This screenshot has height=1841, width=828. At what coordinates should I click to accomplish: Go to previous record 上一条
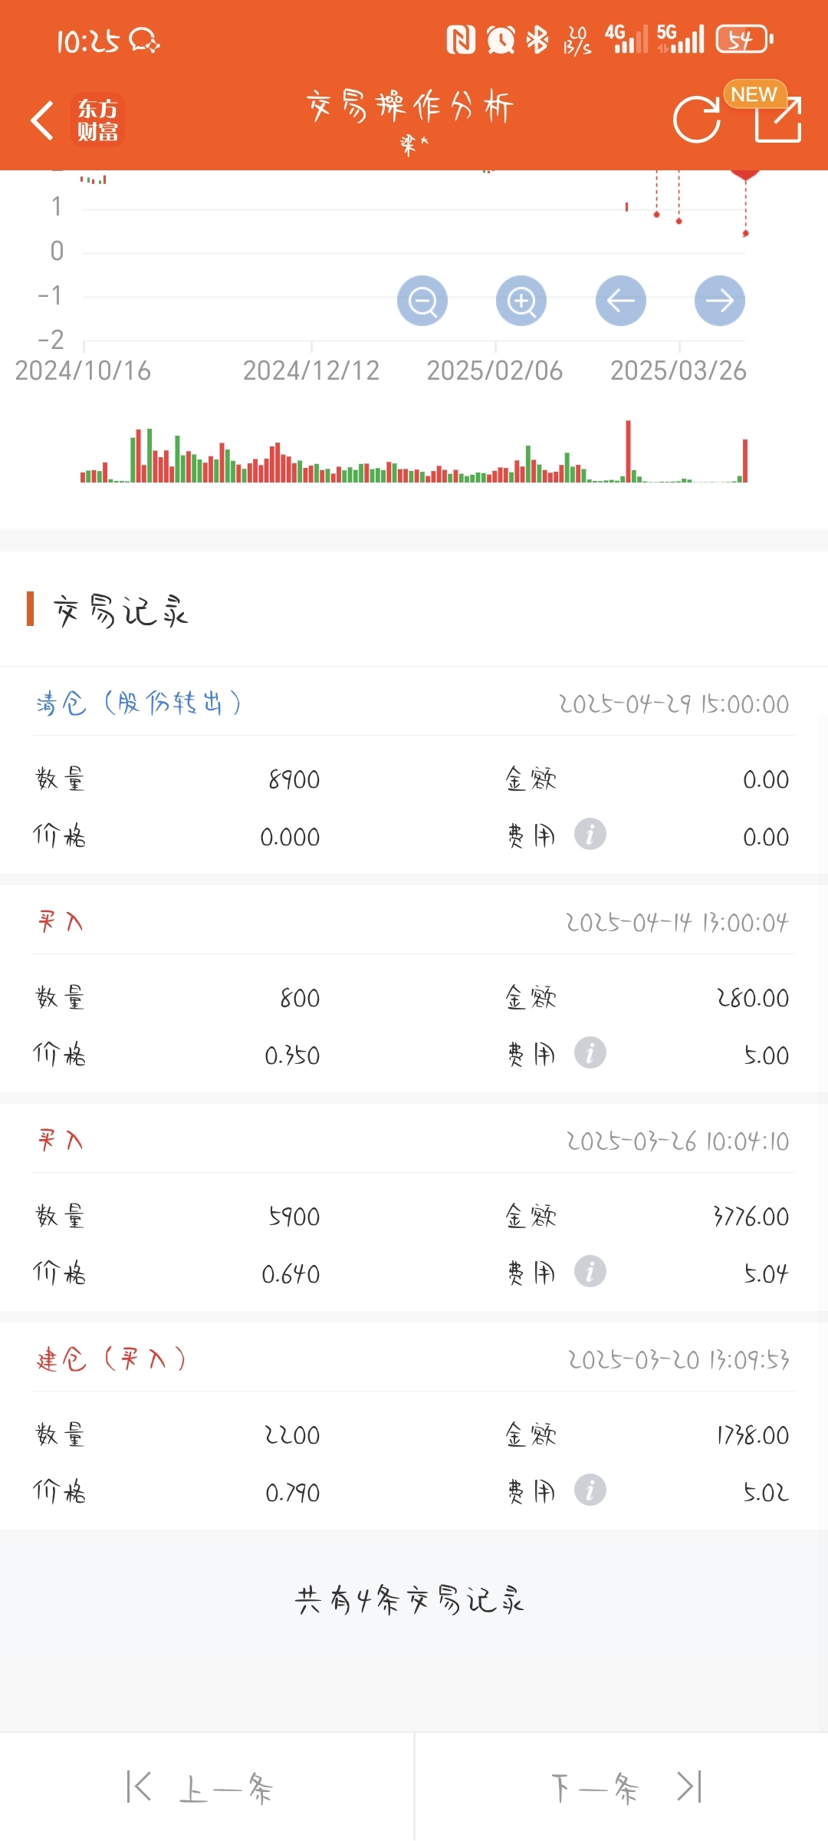(226, 1788)
